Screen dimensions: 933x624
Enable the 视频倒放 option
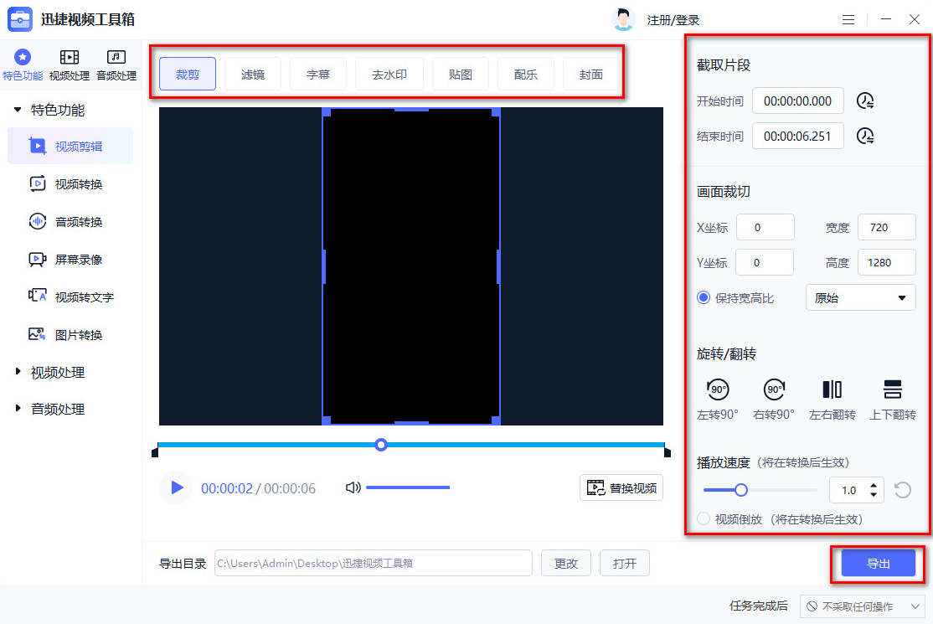point(704,518)
